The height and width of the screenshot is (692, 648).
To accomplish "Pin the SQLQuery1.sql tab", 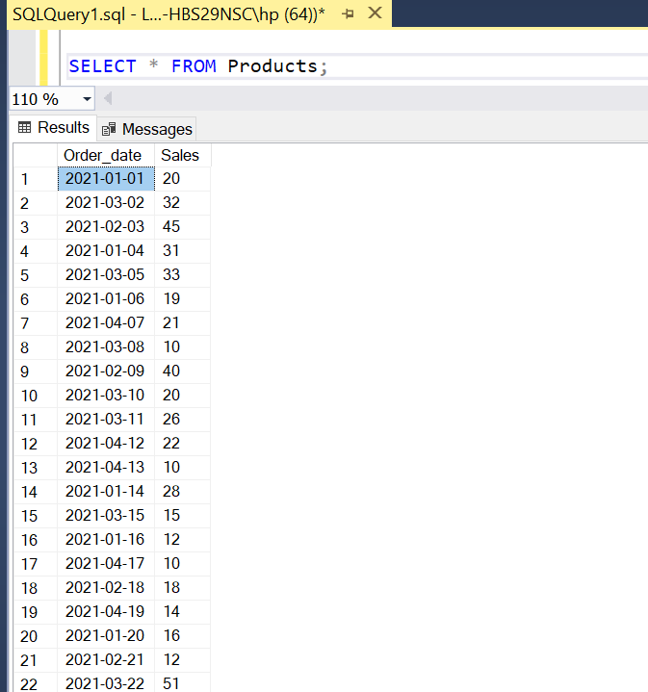I will [x=348, y=14].
